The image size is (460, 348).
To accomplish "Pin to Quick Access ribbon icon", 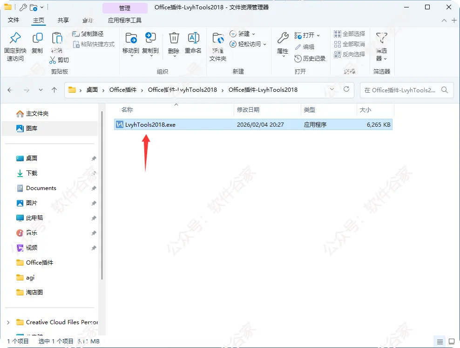I will (15, 47).
